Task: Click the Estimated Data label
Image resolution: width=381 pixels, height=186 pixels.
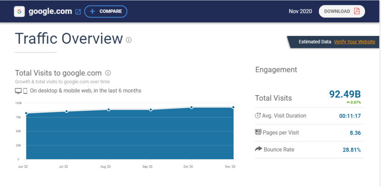Action: pyautogui.click(x=315, y=42)
